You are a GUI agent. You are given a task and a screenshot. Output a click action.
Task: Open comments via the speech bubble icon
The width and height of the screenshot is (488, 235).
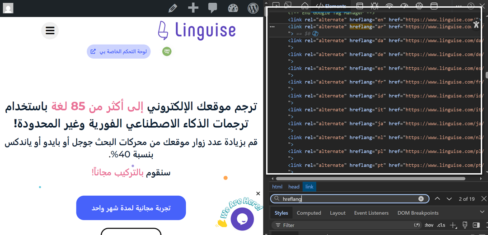[x=213, y=8]
